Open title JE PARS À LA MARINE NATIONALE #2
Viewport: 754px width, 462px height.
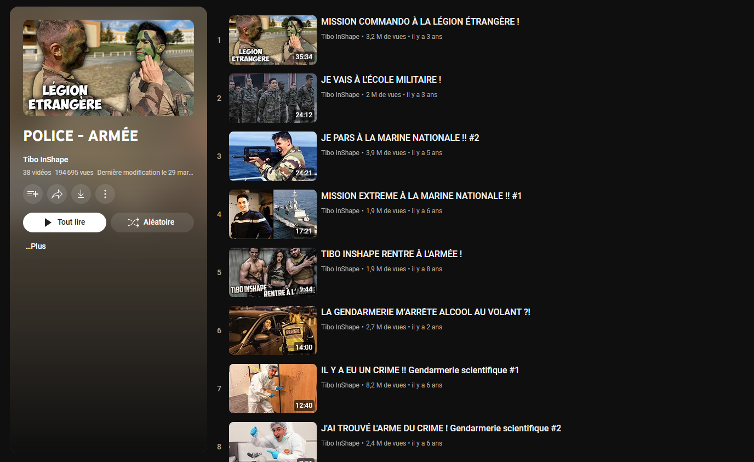[400, 138]
